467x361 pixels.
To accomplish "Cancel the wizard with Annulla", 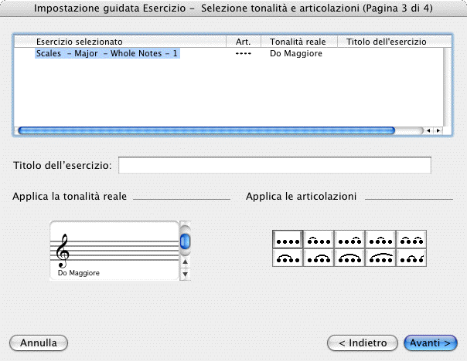I will click(x=39, y=342).
